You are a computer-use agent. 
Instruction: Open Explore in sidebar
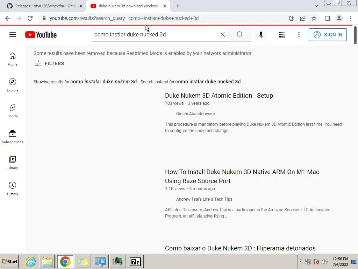[13, 85]
